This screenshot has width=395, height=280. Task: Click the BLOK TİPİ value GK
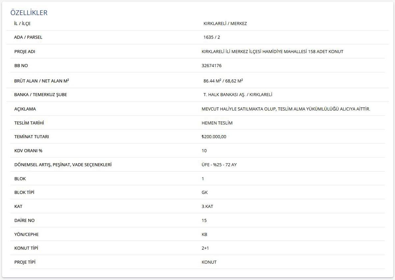[x=204, y=192]
